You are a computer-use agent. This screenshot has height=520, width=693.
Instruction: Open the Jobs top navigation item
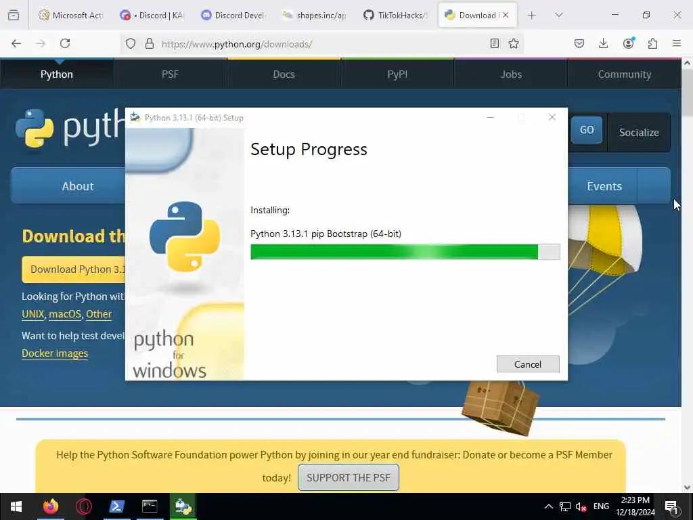[511, 74]
